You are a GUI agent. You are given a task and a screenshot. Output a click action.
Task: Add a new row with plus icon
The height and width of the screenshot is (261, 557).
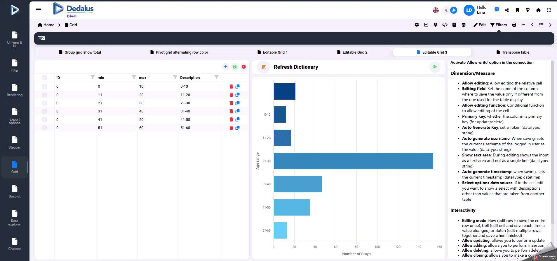[x=226, y=67]
